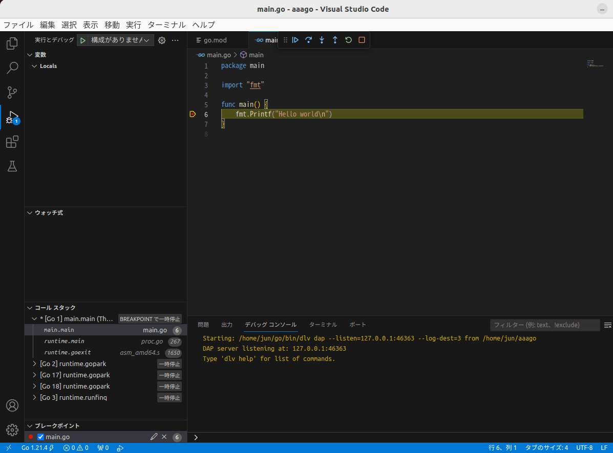Open the 移動 menu
Screen dimensions: 613x453
click(112, 25)
